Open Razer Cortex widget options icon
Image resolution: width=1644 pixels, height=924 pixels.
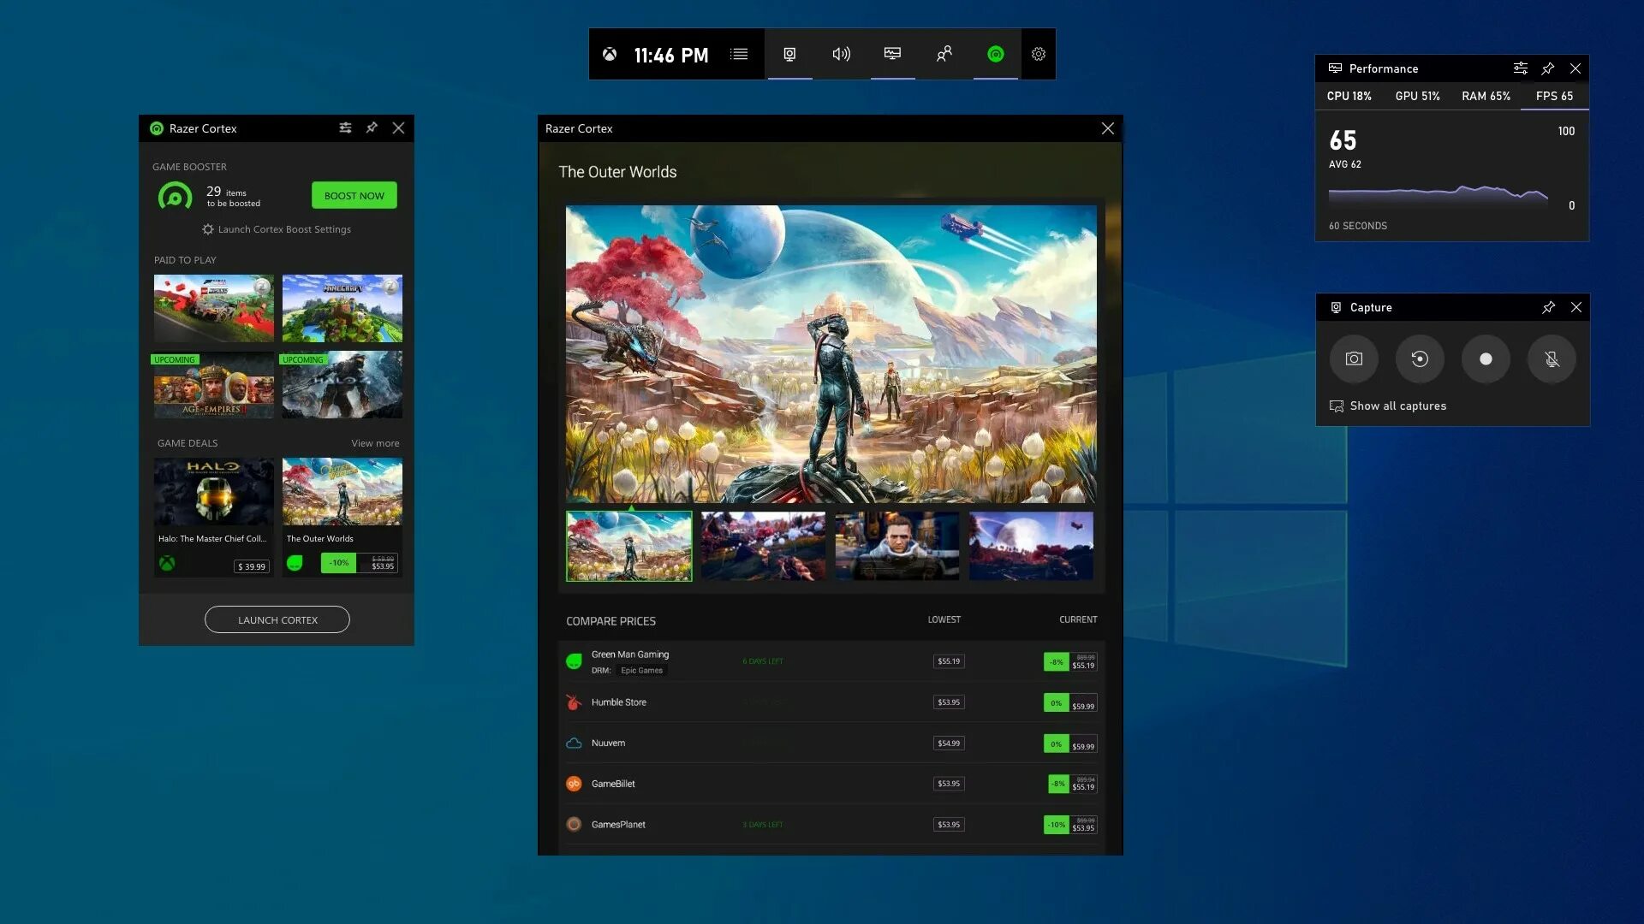(345, 127)
